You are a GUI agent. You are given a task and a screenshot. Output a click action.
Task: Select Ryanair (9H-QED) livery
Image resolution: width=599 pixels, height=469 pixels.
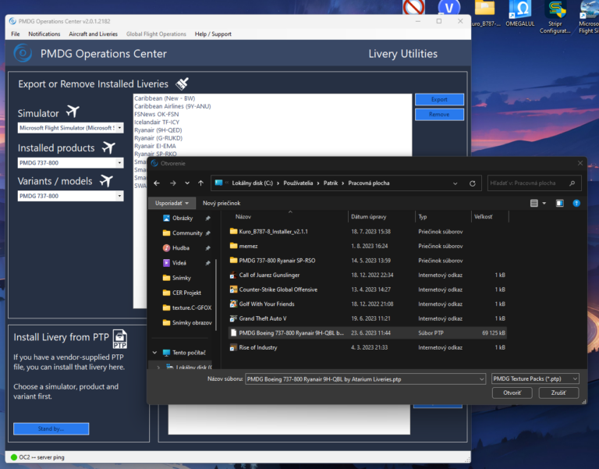(x=158, y=130)
